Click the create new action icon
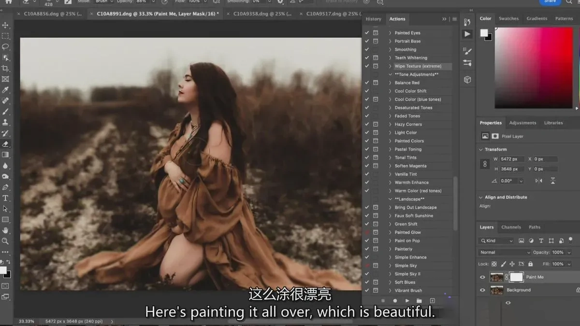The height and width of the screenshot is (326, 580). tap(432, 301)
